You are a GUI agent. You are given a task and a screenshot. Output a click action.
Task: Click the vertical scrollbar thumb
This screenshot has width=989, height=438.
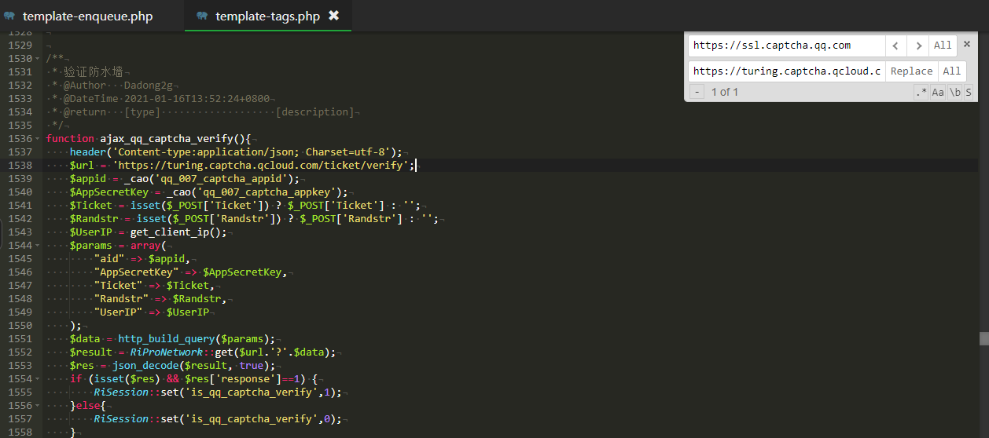click(x=983, y=338)
